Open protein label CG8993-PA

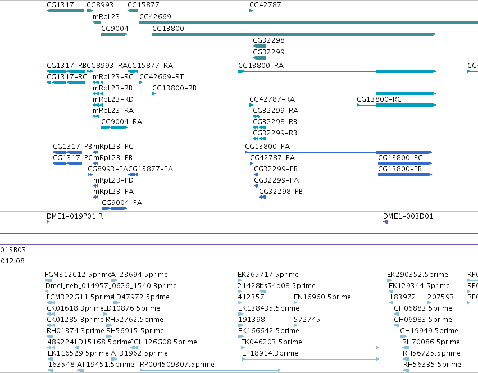pyautogui.click(x=108, y=169)
